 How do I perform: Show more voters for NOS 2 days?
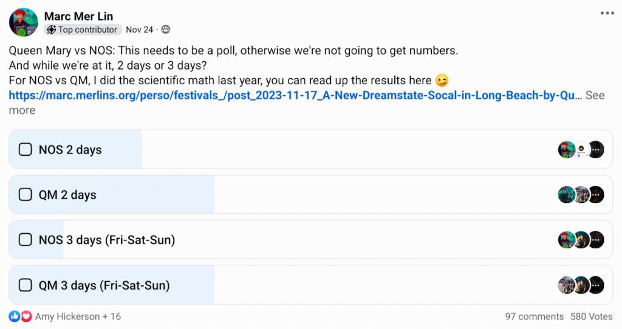tap(596, 150)
